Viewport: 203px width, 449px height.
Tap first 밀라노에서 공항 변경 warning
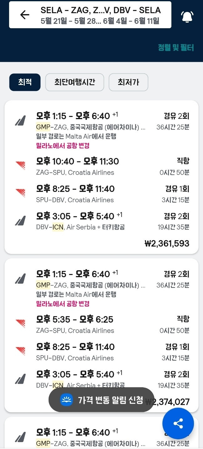coord(63,146)
